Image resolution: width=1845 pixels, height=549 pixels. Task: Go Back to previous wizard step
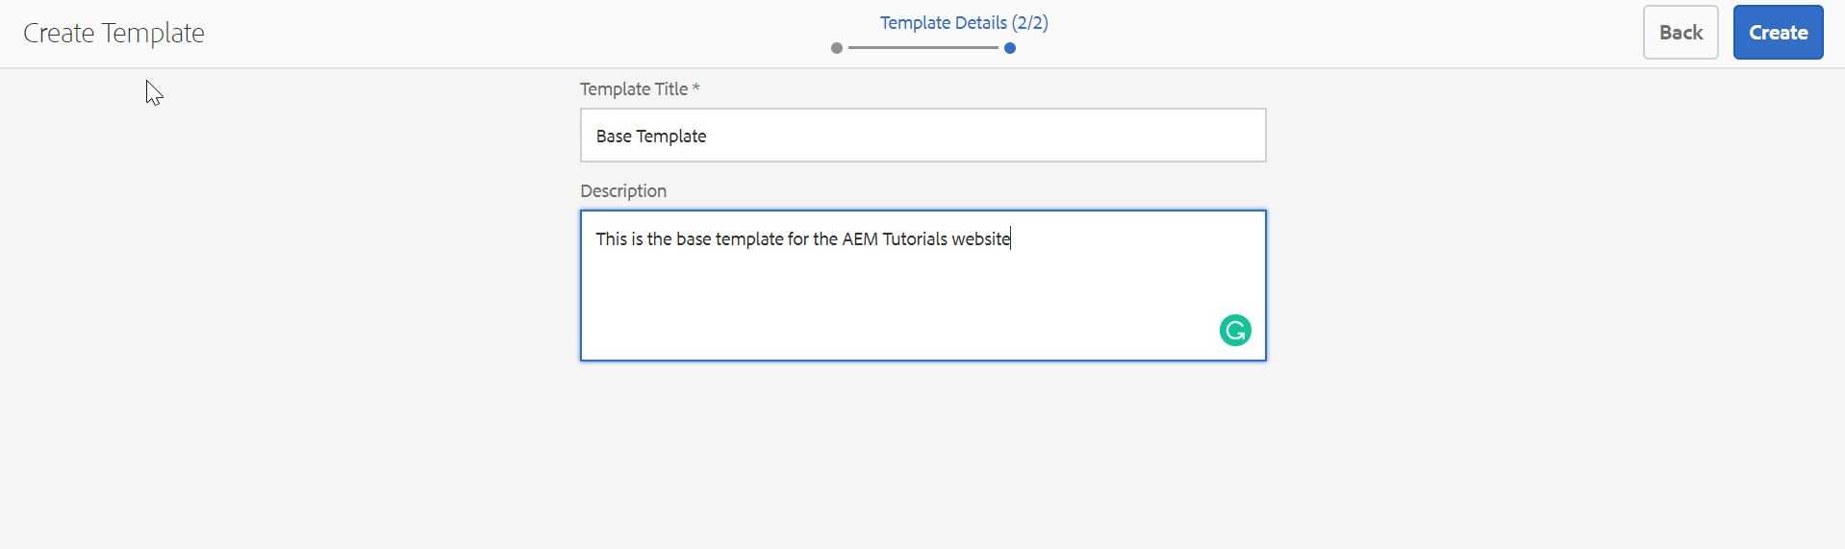click(1681, 33)
